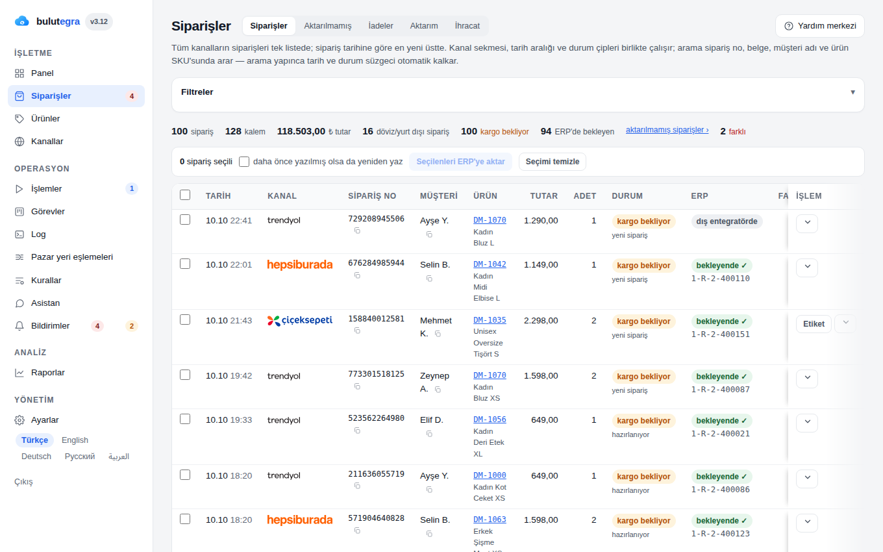Open Kurallar in the sidebar
Image resolution: width=883 pixels, height=552 pixels.
click(76, 281)
